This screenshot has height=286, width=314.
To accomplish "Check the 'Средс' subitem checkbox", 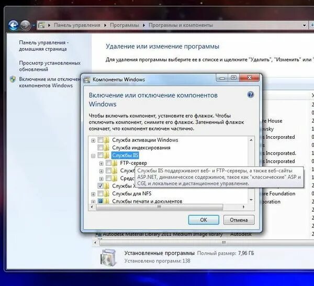I will tap(108, 178).
